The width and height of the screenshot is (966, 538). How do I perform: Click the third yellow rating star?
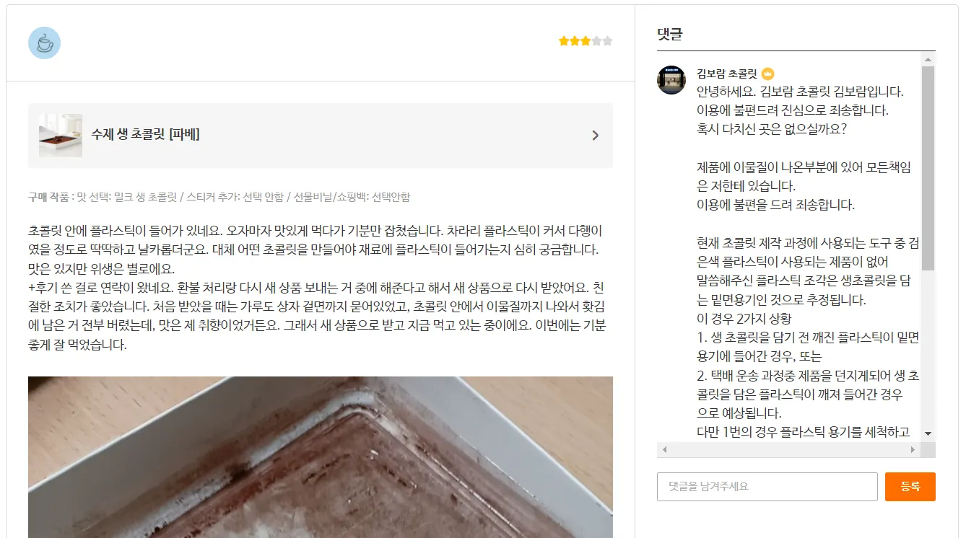click(586, 41)
